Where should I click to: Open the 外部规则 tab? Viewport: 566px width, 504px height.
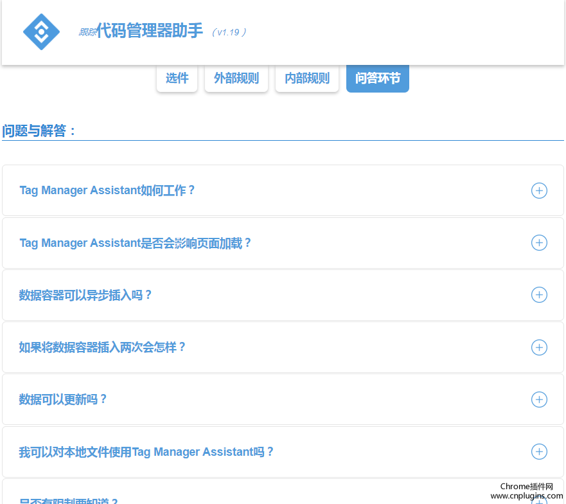236,78
